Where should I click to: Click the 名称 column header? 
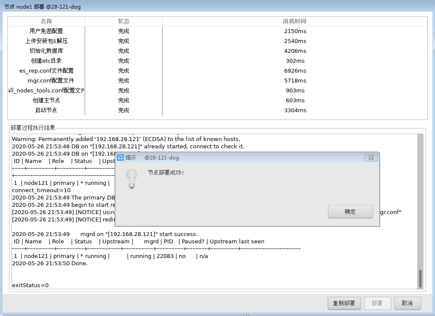[x=46, y=21]
